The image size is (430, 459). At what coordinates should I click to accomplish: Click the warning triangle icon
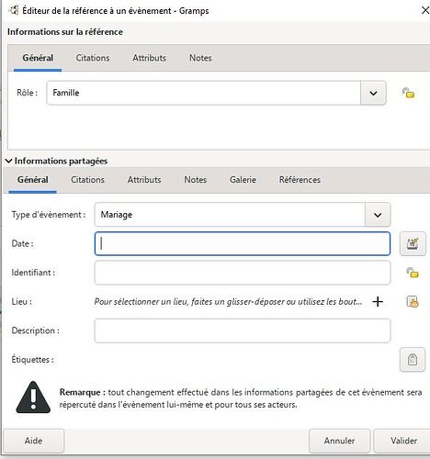coord(33,397)
